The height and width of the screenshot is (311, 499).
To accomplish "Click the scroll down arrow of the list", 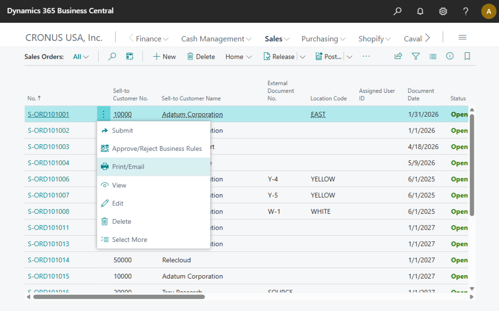I will [x=472, y=289].
